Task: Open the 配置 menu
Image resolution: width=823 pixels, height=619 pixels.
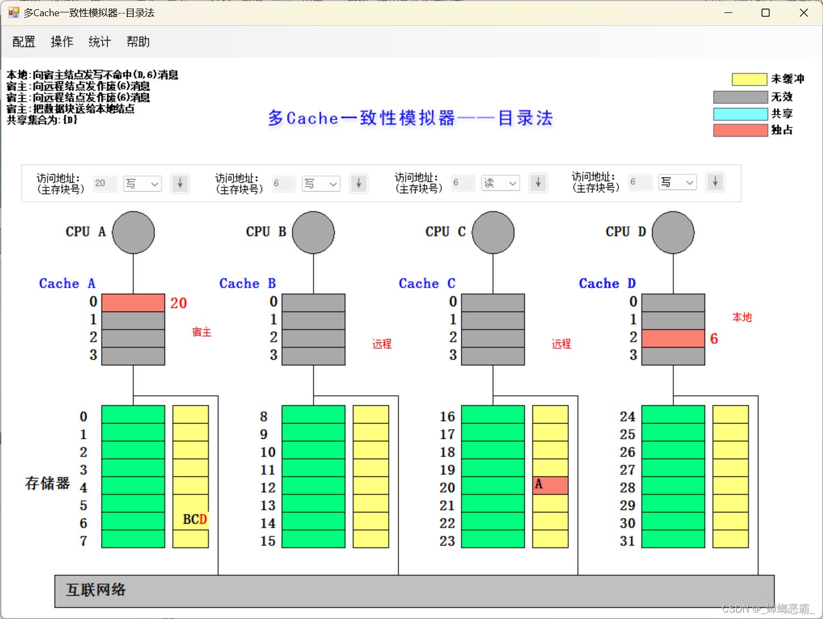Action: click(x=24, y=42)
